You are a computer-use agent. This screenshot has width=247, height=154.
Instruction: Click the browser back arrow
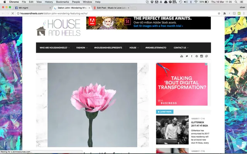pyautogui.click(x=3, y=13)
